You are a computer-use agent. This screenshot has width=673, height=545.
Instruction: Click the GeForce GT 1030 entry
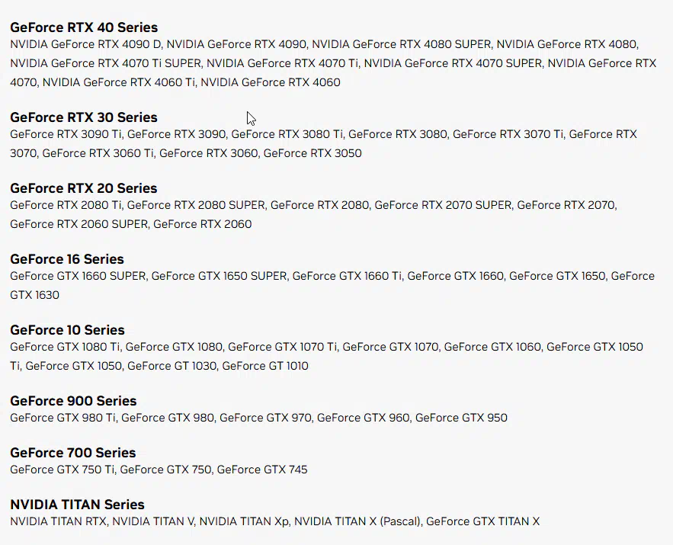click(171, 366)
